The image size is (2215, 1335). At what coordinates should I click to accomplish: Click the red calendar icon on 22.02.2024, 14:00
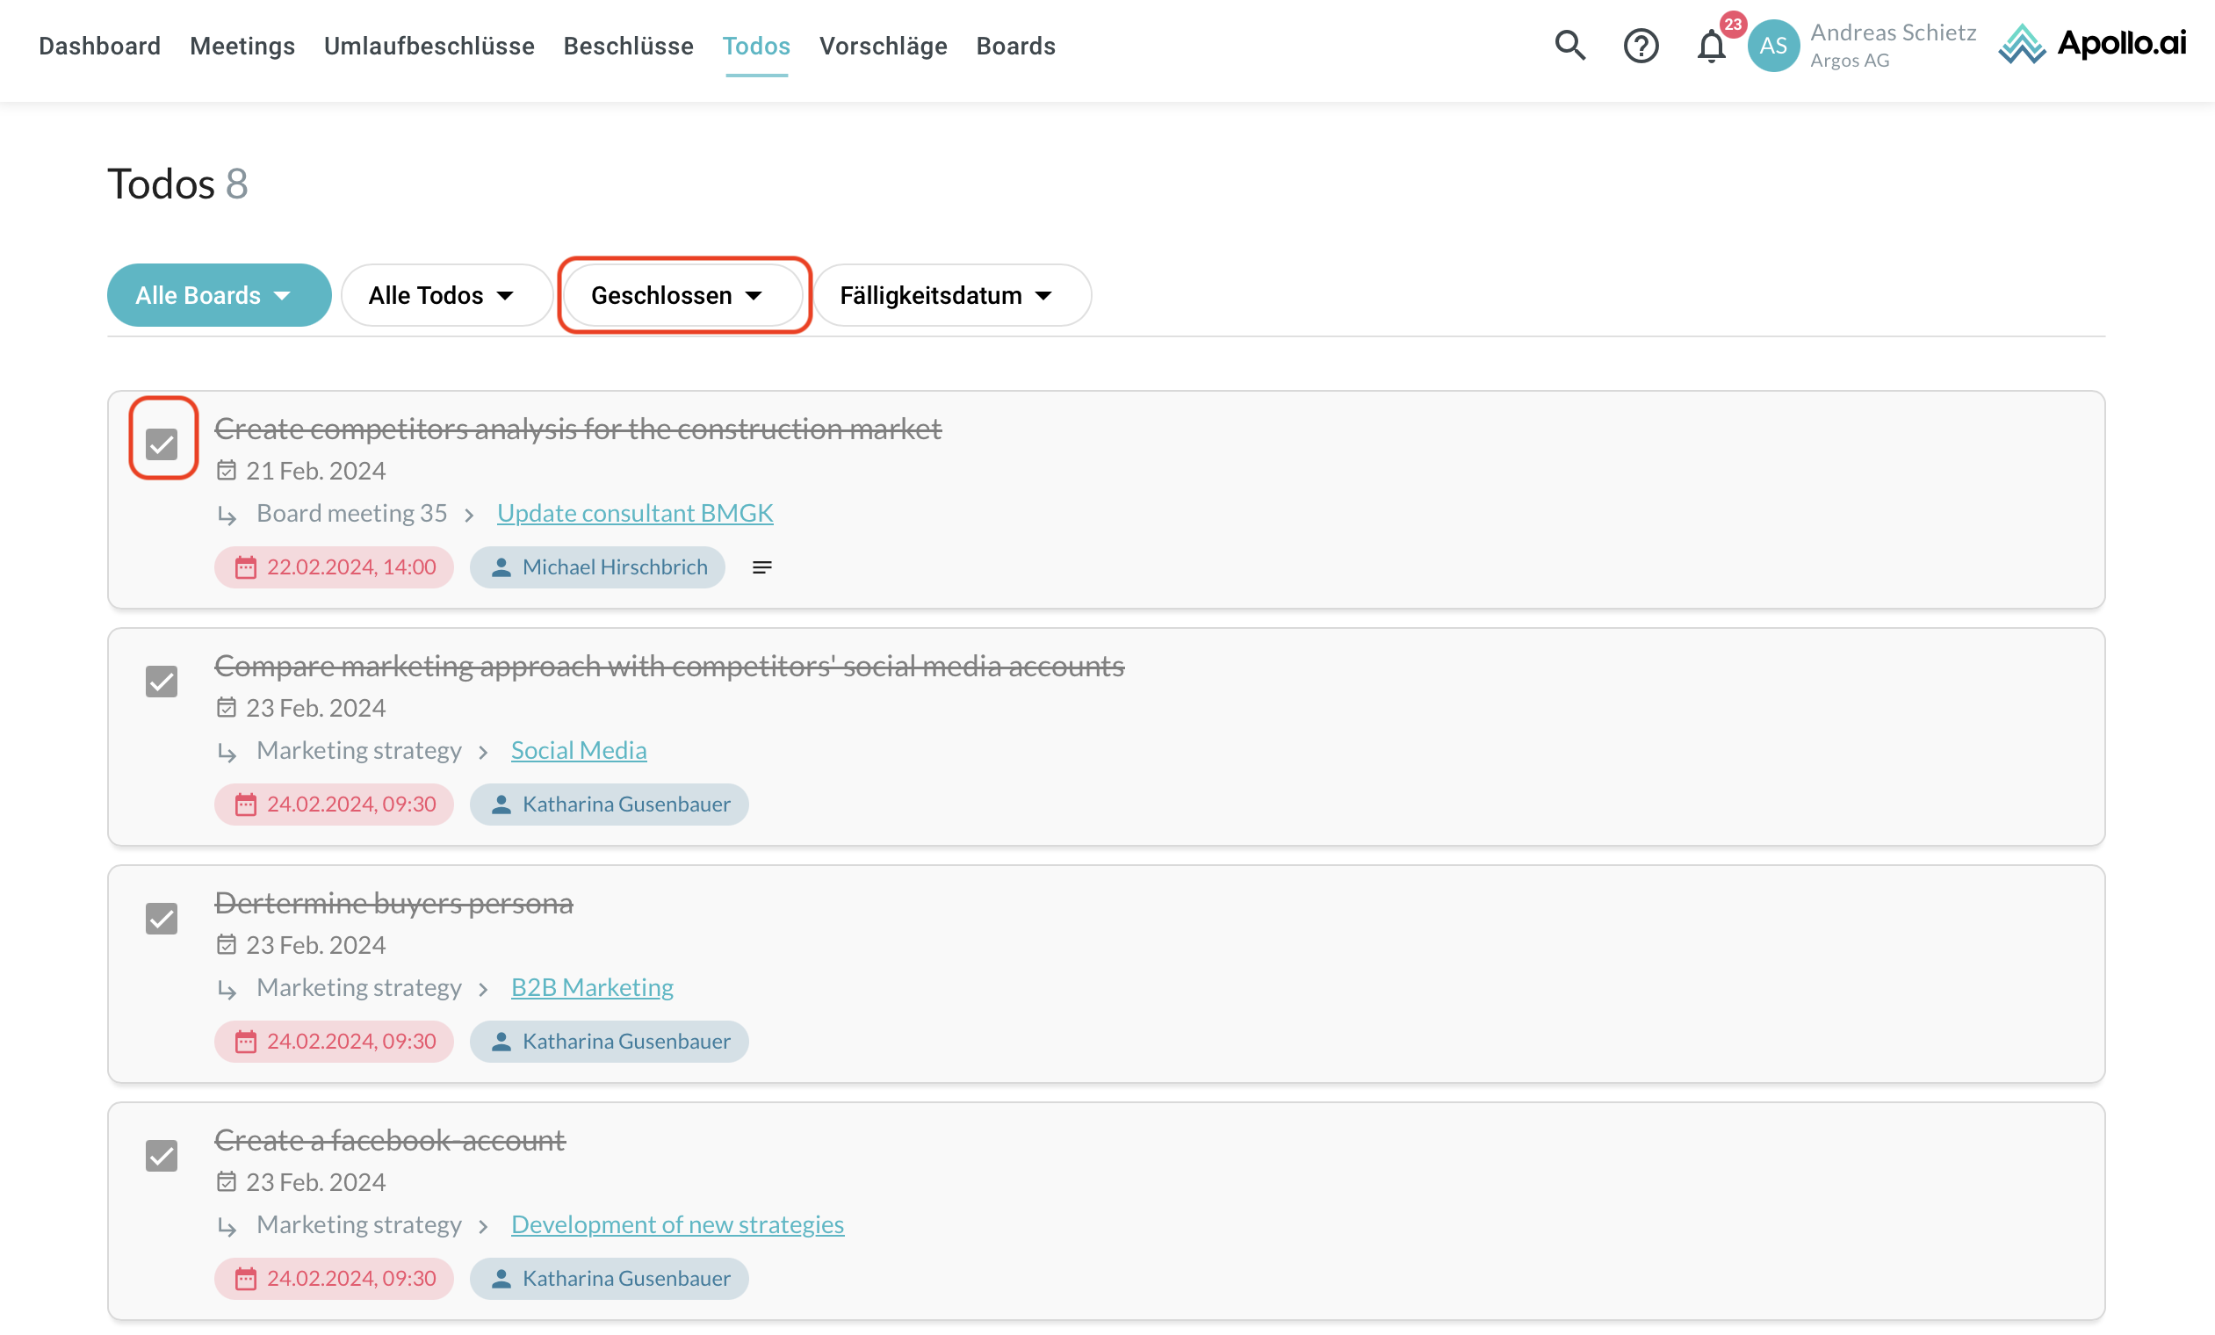(245, 567)
